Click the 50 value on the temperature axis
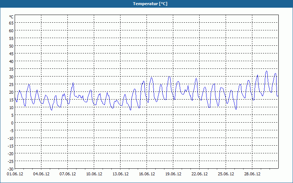The width and height of the screenshot is (293, 183). 11,46
